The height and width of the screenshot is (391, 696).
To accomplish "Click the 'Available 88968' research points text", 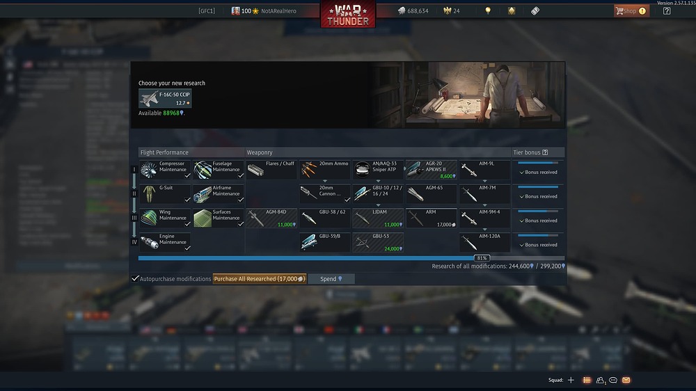I will [x=161, y=113].
